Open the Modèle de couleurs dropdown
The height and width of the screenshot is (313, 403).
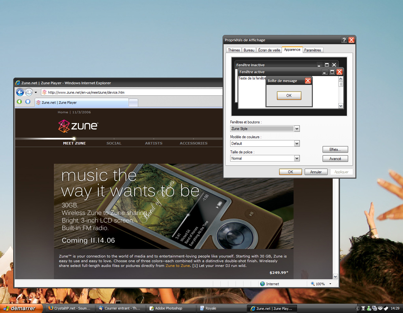point(297,144)
